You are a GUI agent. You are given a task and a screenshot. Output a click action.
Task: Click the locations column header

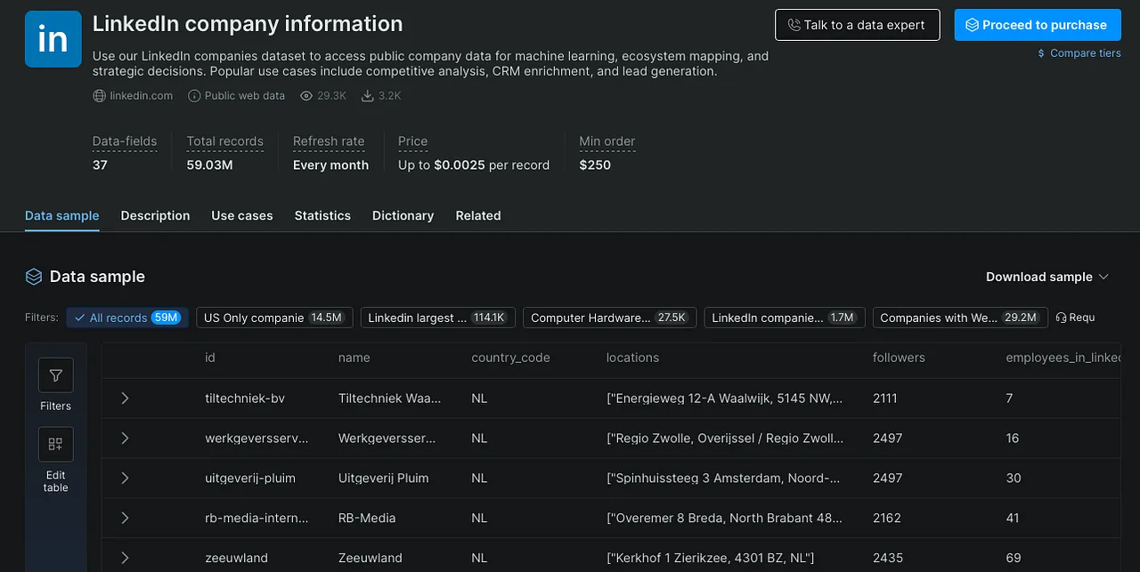632,358
